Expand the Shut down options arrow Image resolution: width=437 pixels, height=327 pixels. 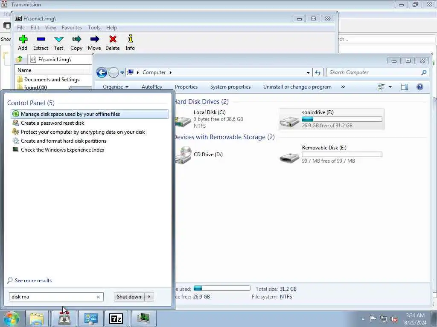(x=149, y=297)
